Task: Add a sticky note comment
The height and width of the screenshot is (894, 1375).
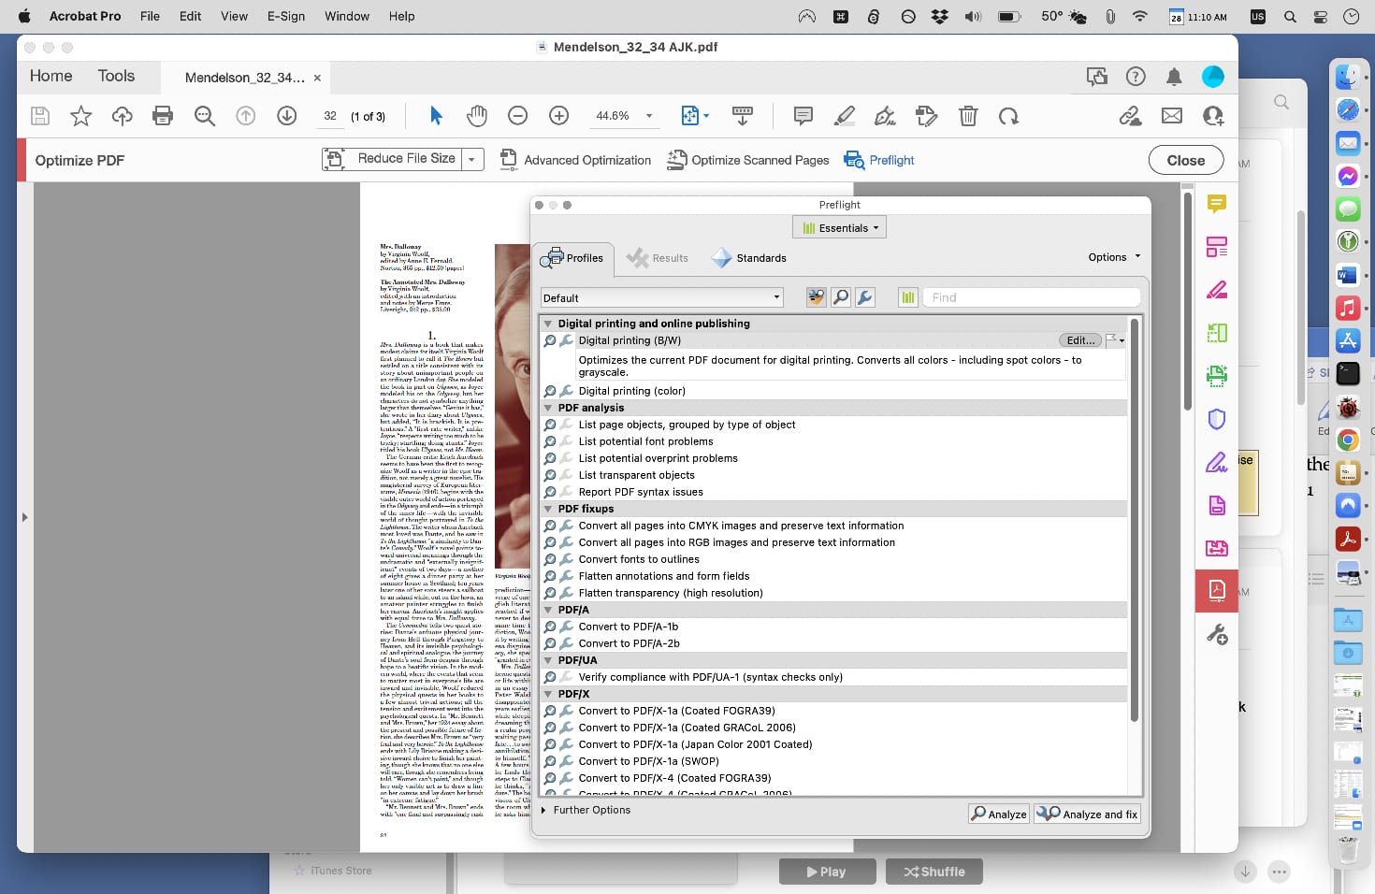Action: click(803, 116)
